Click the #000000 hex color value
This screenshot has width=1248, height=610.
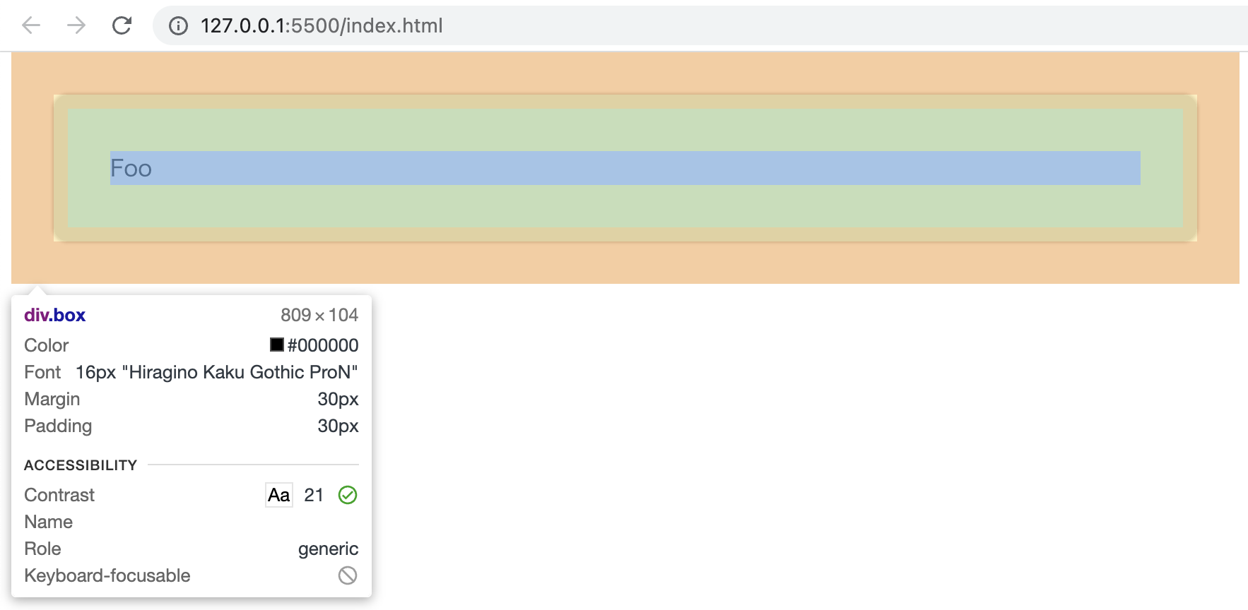click(x=323, y=345)
